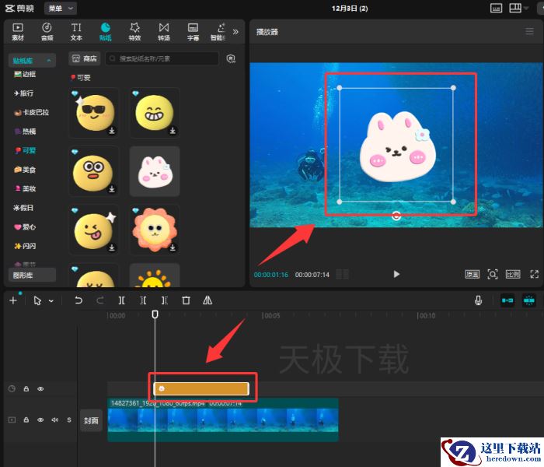Undo the last action
544x467 pixels.
point(78,300)
